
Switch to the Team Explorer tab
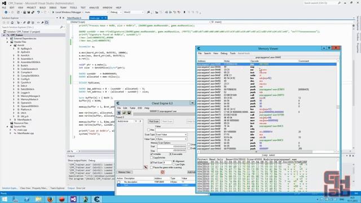pyautogui.click(x=58, y=188)
